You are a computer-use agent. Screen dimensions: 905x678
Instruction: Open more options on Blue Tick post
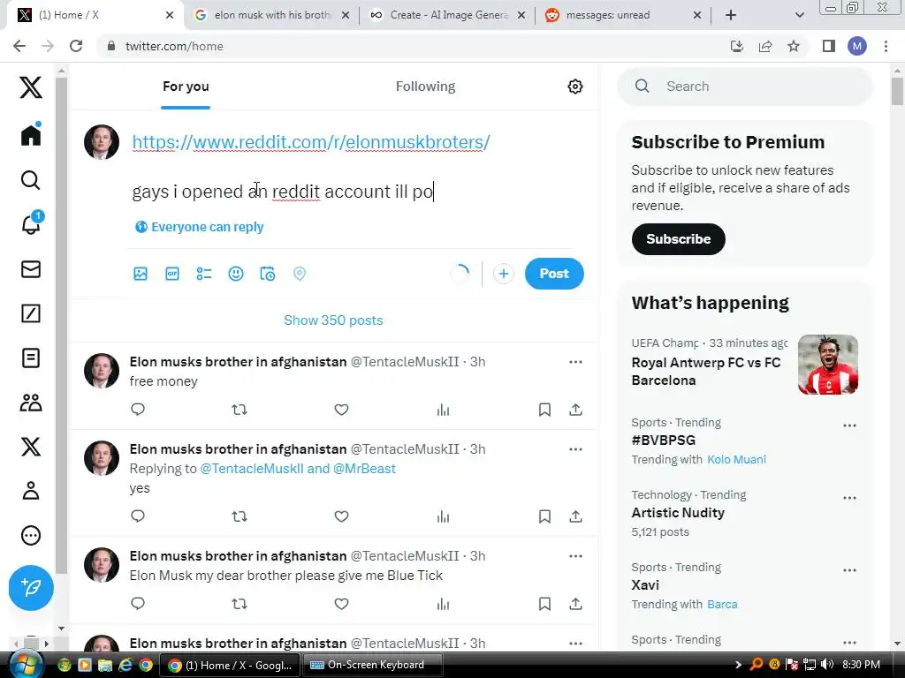[x=575, y=556]
